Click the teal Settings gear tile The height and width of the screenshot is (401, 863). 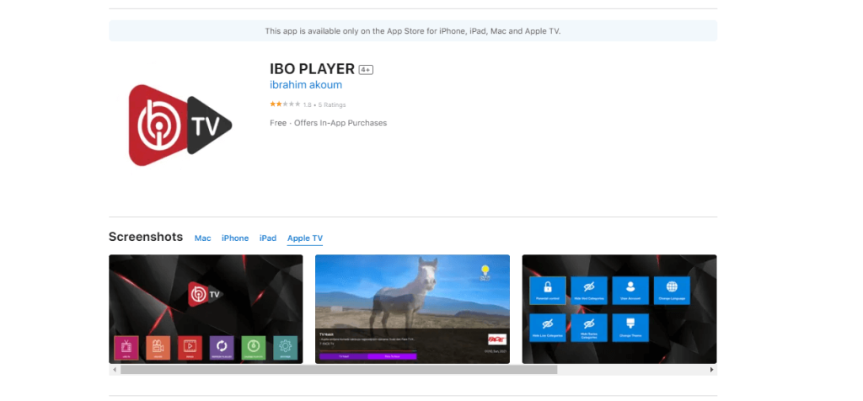tap(284, 346)
